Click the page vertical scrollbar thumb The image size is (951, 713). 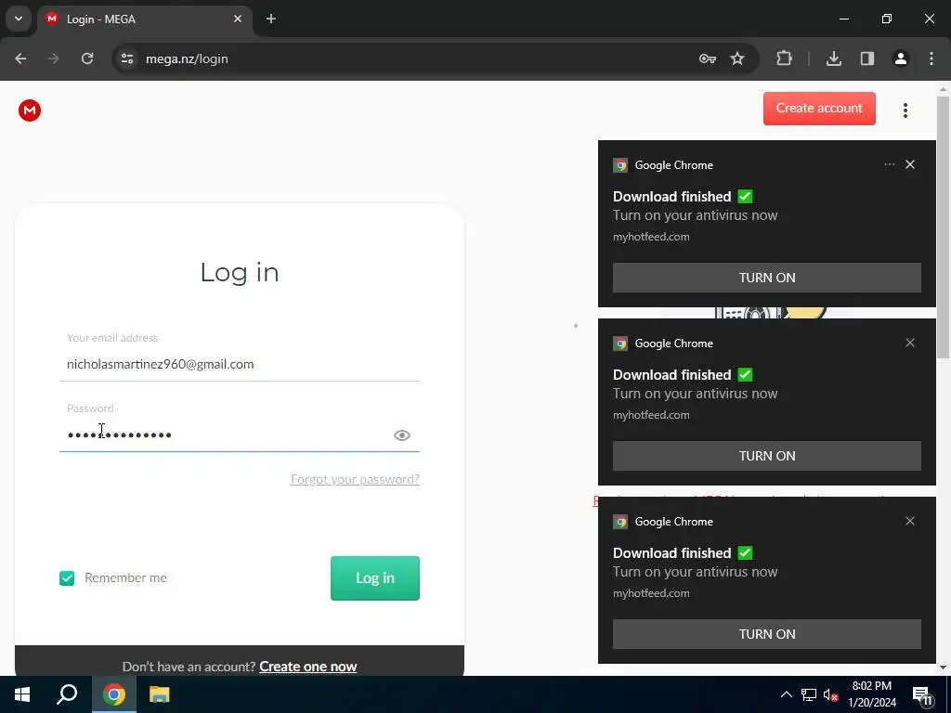click(944, 227)
